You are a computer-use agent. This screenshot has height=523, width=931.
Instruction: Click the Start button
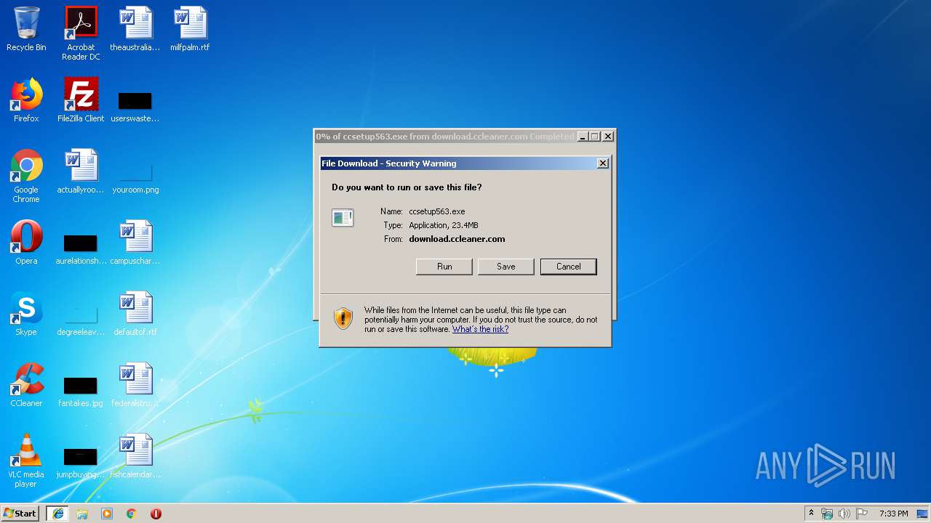click(x=20, y=514)
